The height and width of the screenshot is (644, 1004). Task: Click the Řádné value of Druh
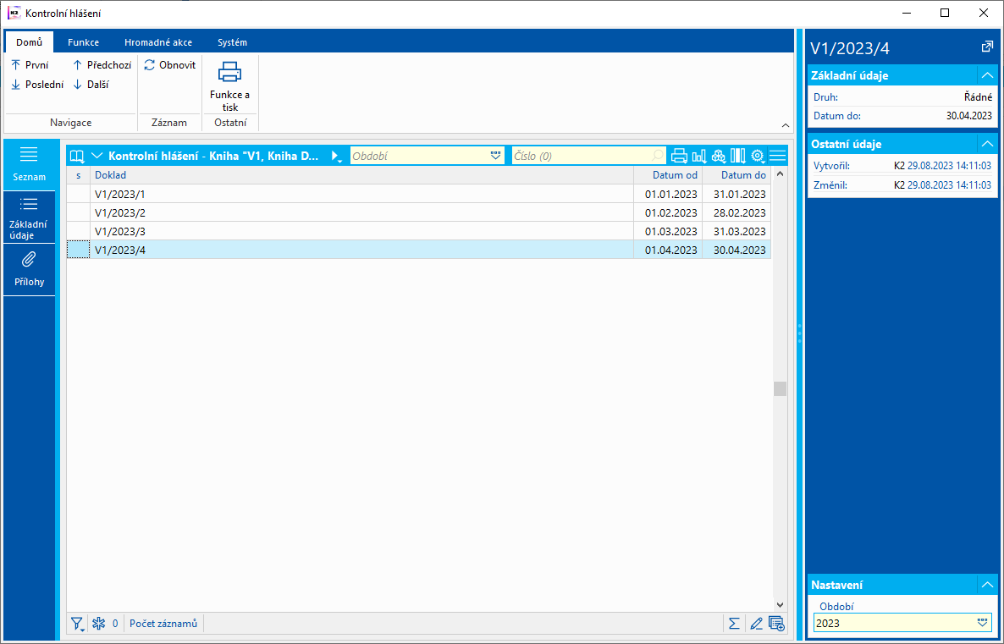[x=978, y=97]
